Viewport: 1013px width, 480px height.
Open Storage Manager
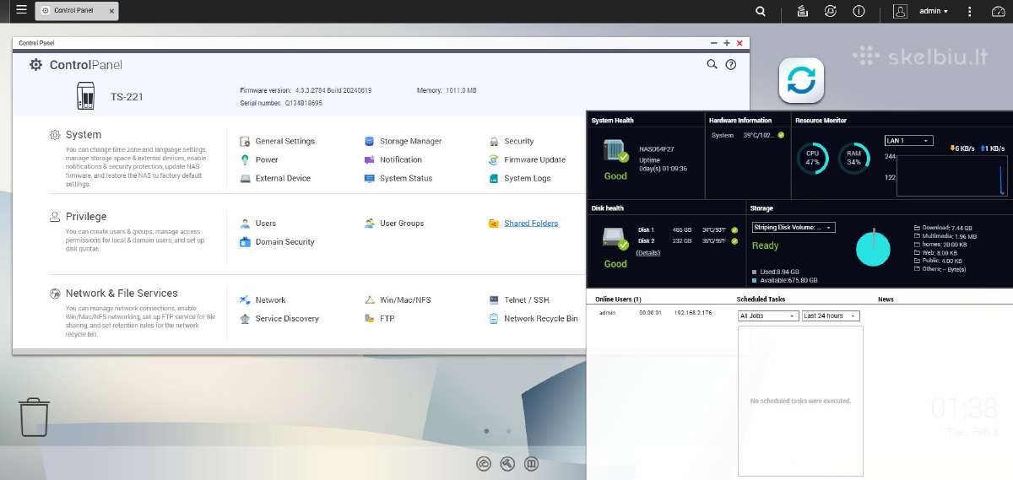coord(404,142)
